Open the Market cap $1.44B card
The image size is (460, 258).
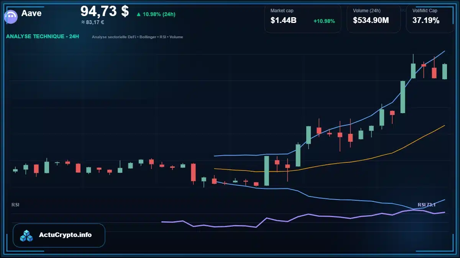[302, 19]
